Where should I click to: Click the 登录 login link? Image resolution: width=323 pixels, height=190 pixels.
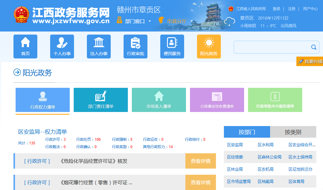click(276, 9)
